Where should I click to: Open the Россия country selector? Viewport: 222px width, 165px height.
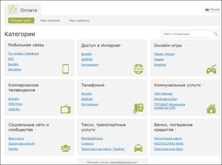[212, 9]
